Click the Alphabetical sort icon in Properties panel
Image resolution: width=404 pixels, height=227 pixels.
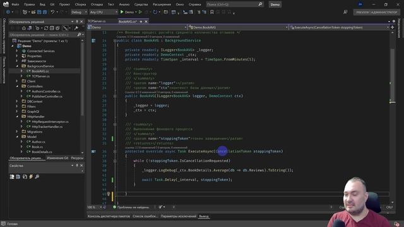coord(18,177)
